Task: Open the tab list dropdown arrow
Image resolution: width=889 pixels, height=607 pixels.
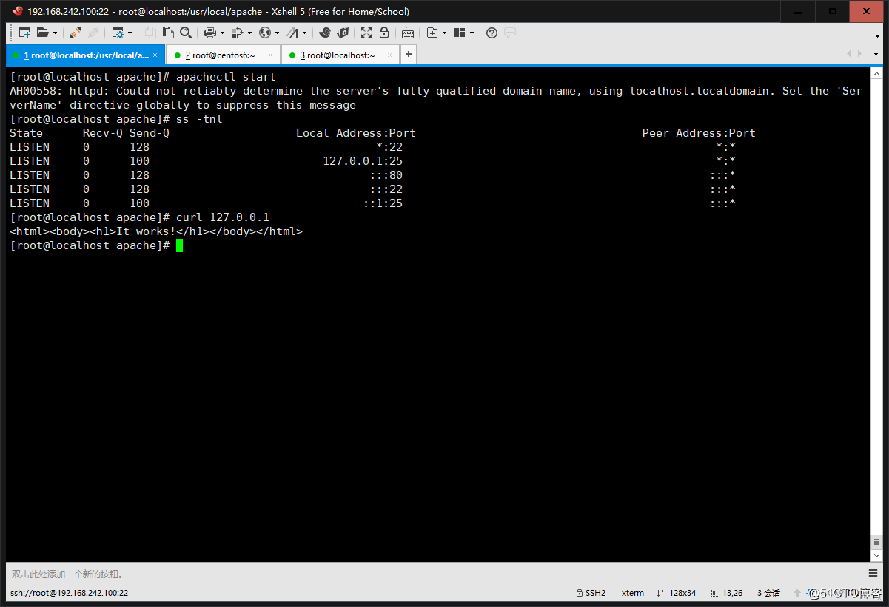Action: point(876,54)
